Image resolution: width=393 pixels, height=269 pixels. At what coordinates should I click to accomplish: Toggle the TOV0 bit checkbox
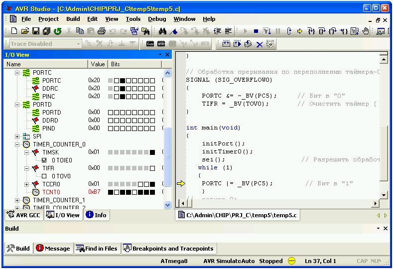[44, 176]
